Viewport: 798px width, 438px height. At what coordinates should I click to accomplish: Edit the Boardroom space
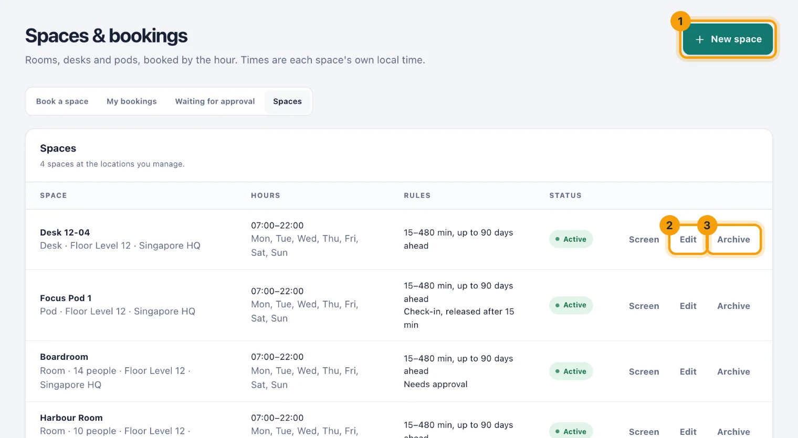[688, 371]
